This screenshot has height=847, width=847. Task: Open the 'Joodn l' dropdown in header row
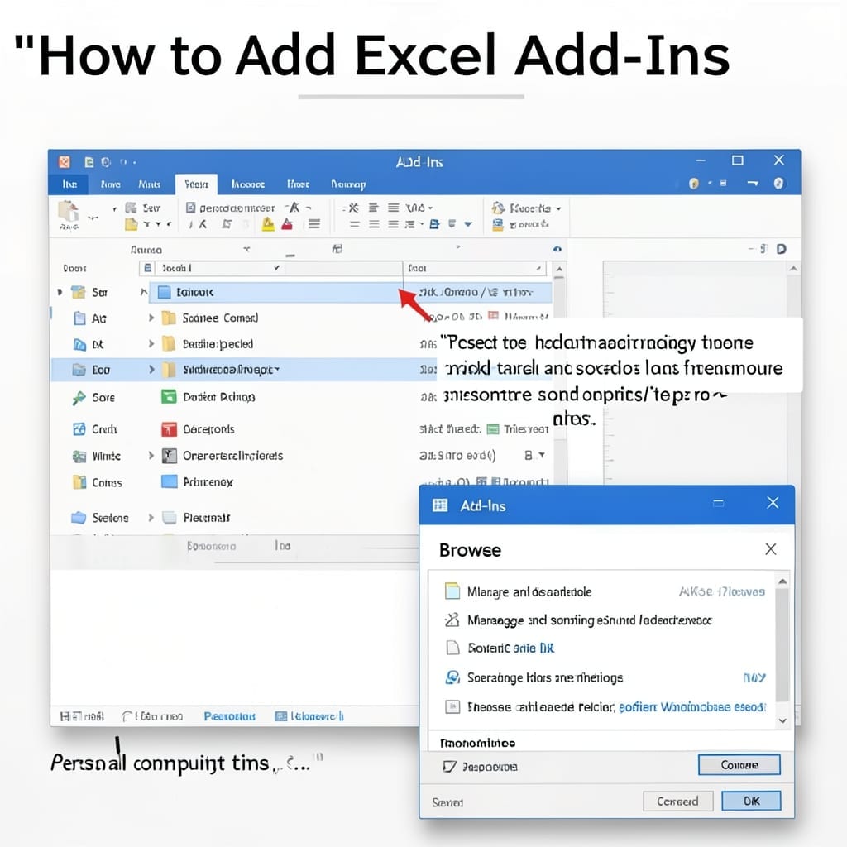[x=276, y=268]
